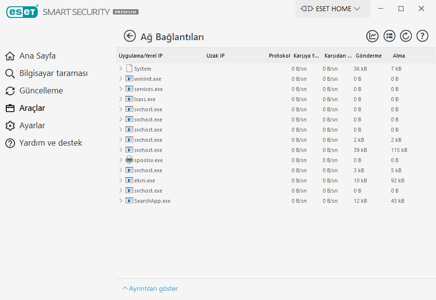Sort by the Gönderme column header
Viewport: 436px width, 300px height.
click(368, 56)
